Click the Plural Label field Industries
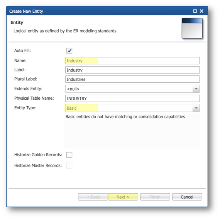 point(132,79)
